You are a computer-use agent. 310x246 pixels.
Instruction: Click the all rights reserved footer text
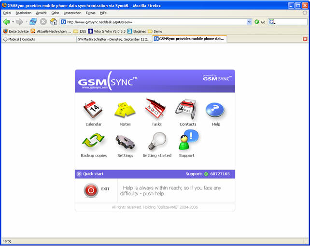(155, 207)
